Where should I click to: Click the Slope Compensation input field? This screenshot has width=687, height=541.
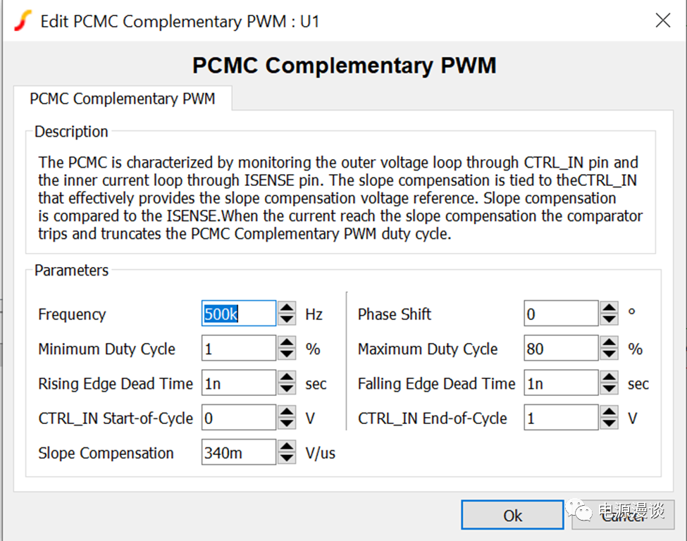click(x=238, y=453)
